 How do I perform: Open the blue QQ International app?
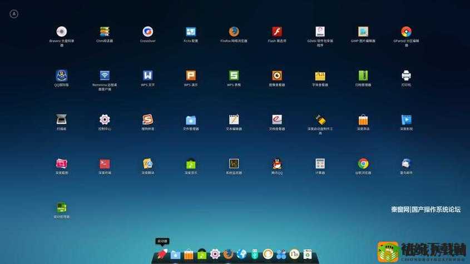coord(61,76)
